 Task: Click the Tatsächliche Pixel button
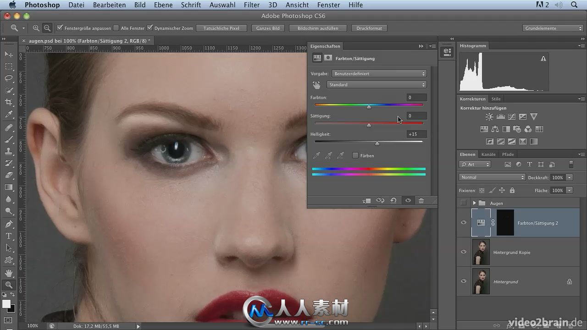222,28
